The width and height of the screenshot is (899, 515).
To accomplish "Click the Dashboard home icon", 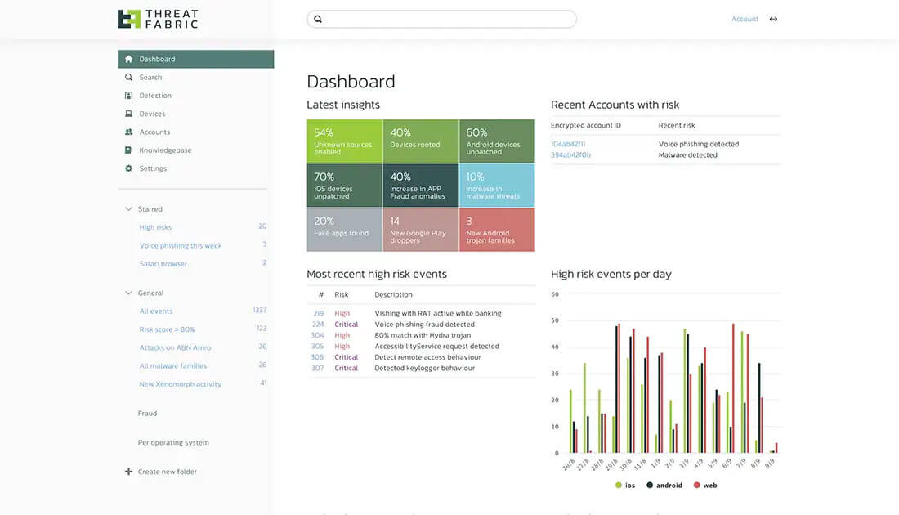I will [128, 59].
